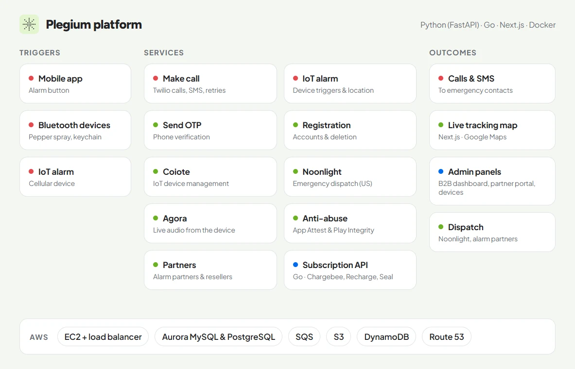Click the green dot beside Noonlight
Screen dimensions: 575x369
pos(296,171)
